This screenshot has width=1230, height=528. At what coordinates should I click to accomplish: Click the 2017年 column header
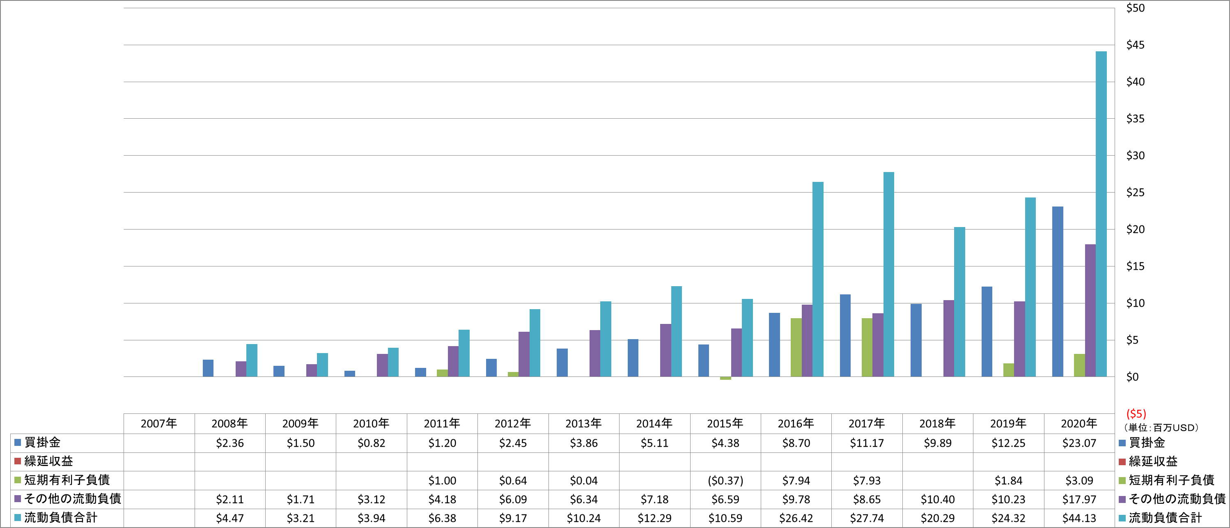[x=867, y=423]
